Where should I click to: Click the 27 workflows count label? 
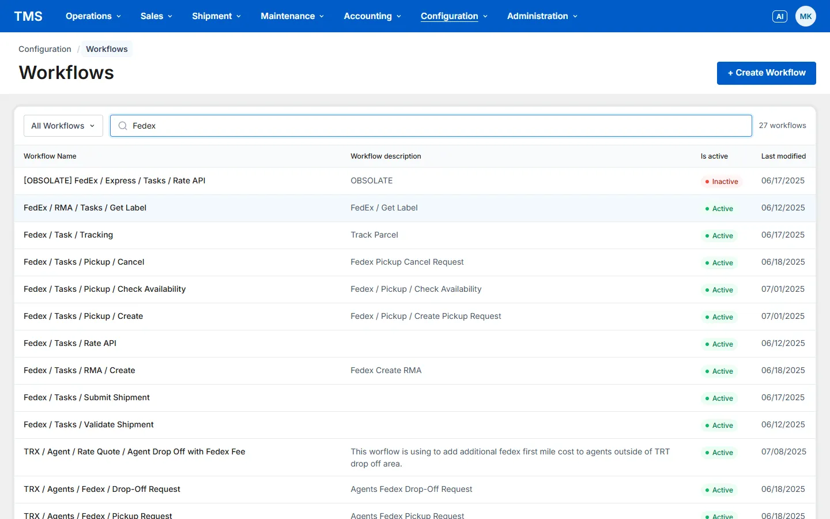[x=782, y=126]
